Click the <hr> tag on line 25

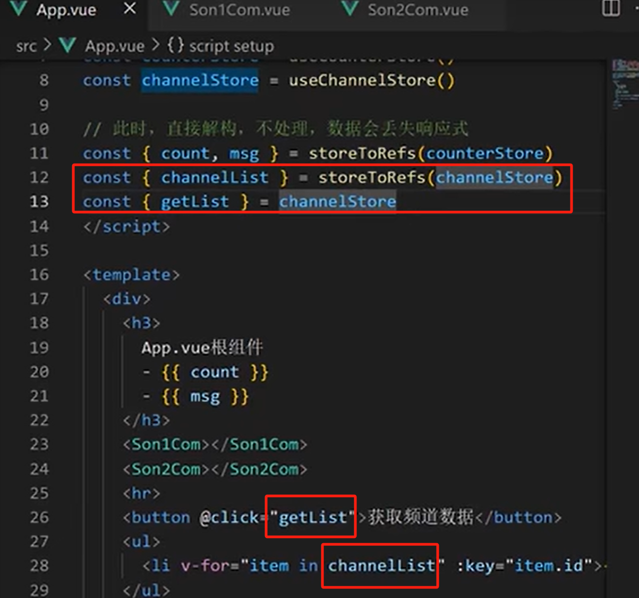[x=141, y=493]
